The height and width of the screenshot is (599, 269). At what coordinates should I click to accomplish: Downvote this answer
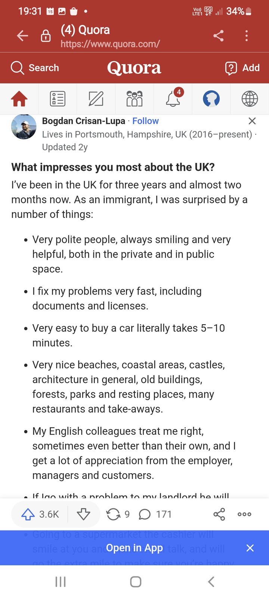[83, 514]
